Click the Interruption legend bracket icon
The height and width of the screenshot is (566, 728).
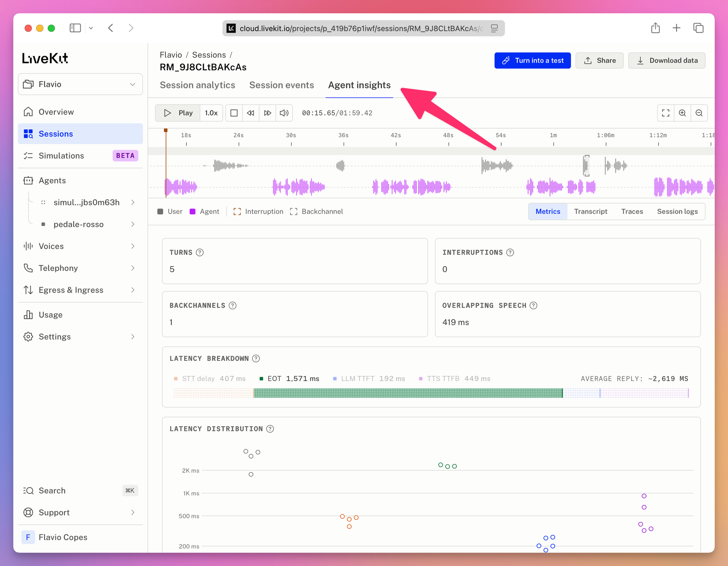pos(237,212)
